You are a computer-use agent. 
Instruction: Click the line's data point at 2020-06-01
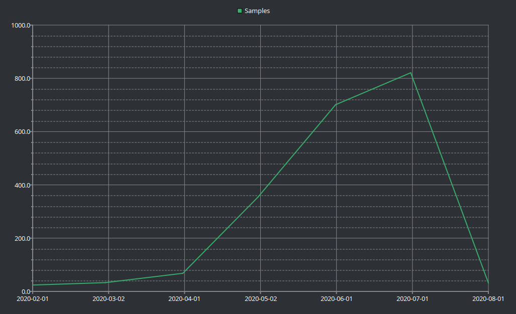pyautogui.click(x=335, y=105)
